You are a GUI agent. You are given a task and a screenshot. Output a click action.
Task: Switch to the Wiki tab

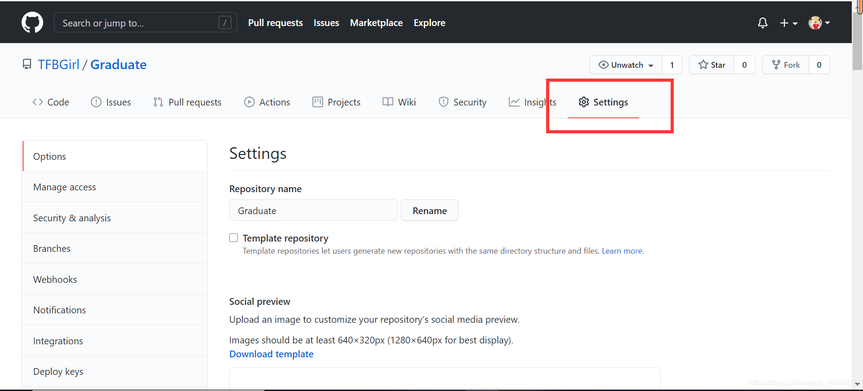tap(399, 102)
